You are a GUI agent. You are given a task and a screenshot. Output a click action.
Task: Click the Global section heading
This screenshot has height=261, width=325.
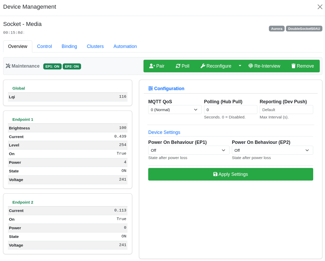(19, 88)
